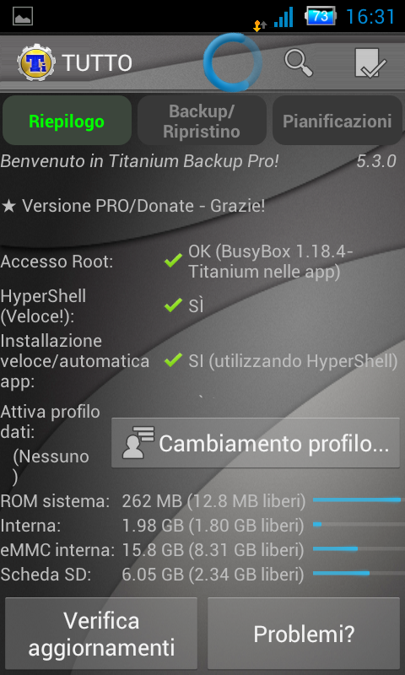The height and width of the screenshot is (675, 405).
Task: Tap Verifica aggiornamenti button
Action: (x=101, y=634)
